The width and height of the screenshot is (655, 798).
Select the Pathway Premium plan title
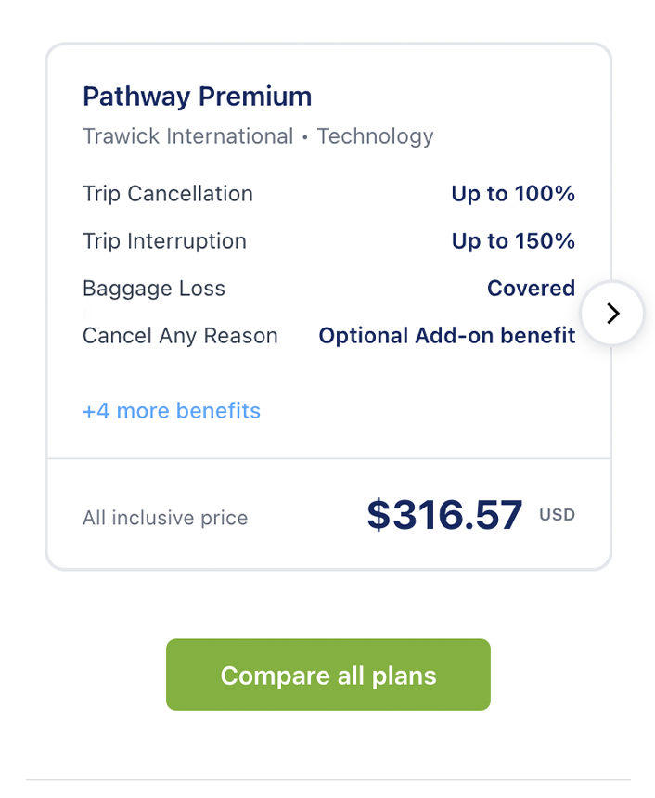click(197, 97)
